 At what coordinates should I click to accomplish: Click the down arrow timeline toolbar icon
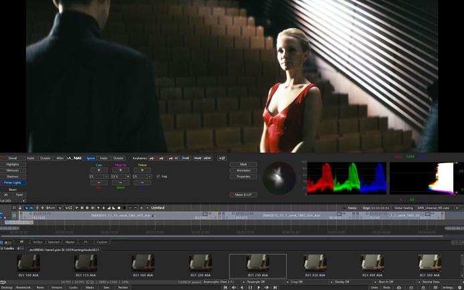(x=104, y=208)
